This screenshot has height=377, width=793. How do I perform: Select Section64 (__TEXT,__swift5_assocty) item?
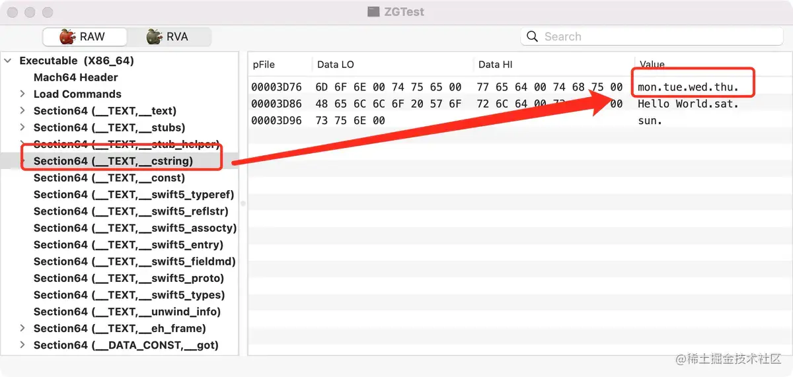(x=135, y=228)
